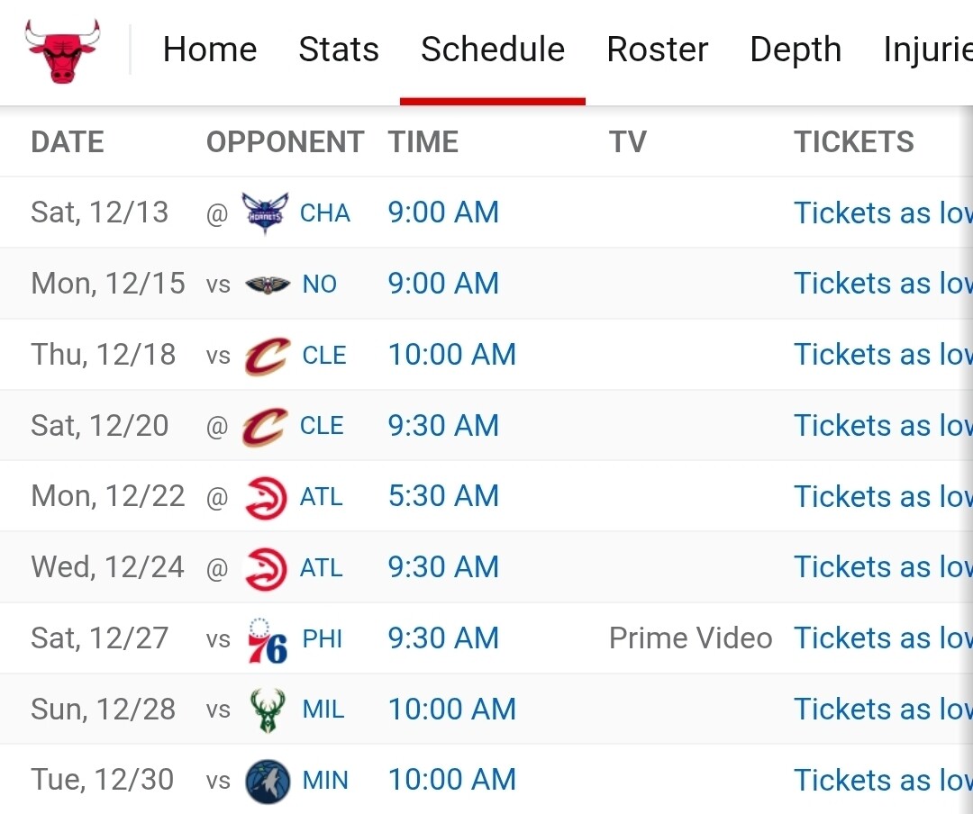Select the MIL team name link
973x814 pixels.
pyautogui.click(x=323, y=710)
